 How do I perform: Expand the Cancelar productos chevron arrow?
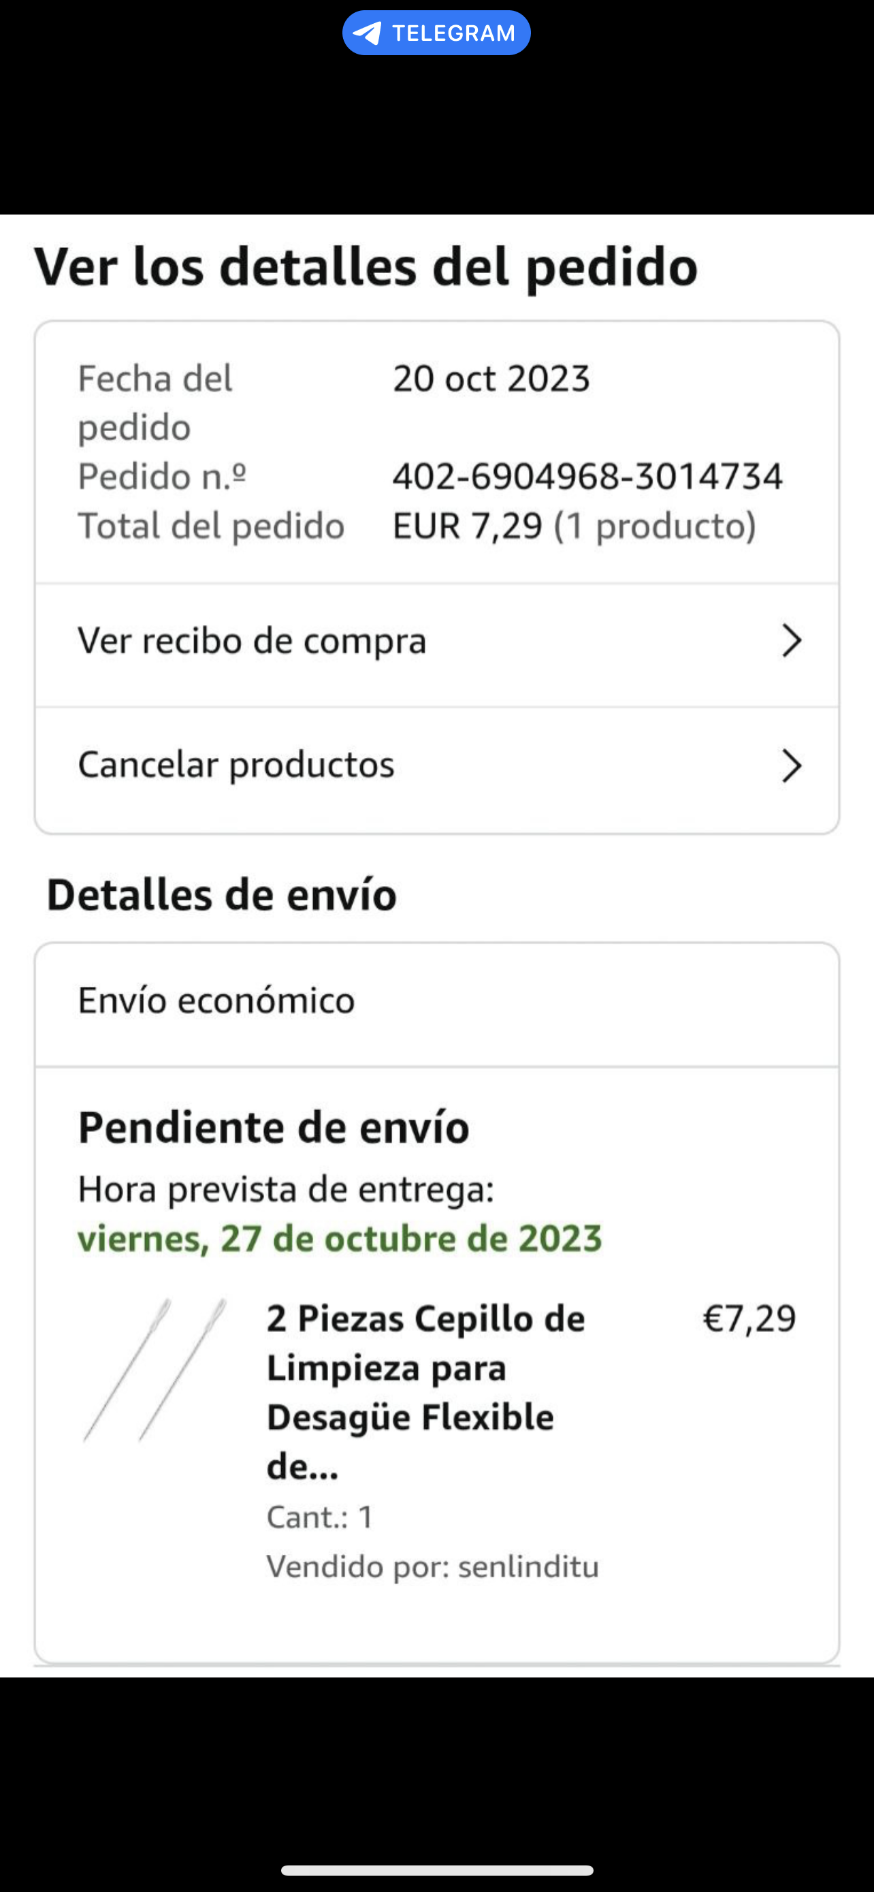click(791, 766)
